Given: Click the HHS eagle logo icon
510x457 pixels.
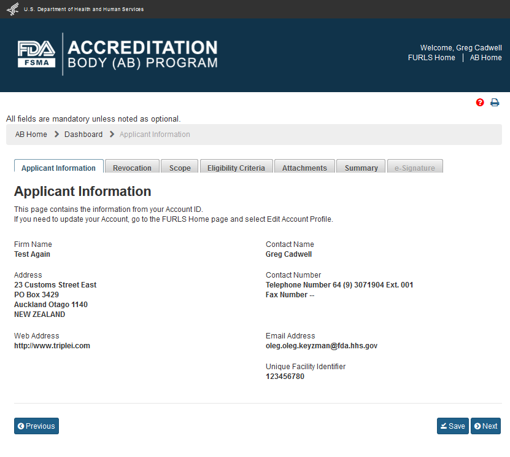Looking at the screenshot, I should [12, 9].
